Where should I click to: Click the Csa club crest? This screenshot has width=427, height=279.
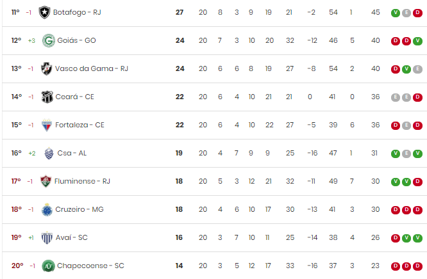click(49, 153)
